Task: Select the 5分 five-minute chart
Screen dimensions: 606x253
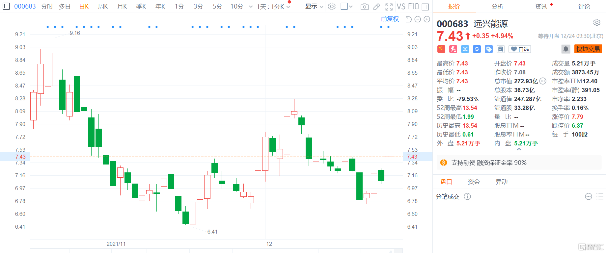Action: click(217, 7)
